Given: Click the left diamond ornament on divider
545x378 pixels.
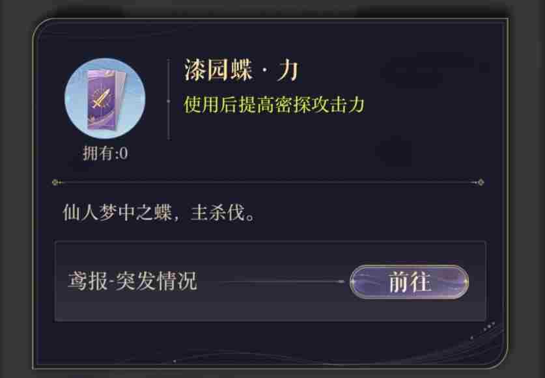Looking at the screenshot, I should tap(55, 182).
